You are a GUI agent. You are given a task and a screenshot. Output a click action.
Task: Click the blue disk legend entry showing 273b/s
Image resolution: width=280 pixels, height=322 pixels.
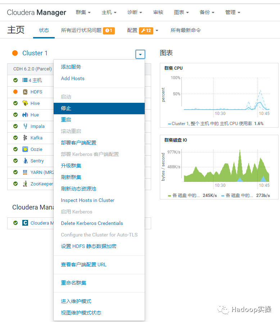[246, 195]
